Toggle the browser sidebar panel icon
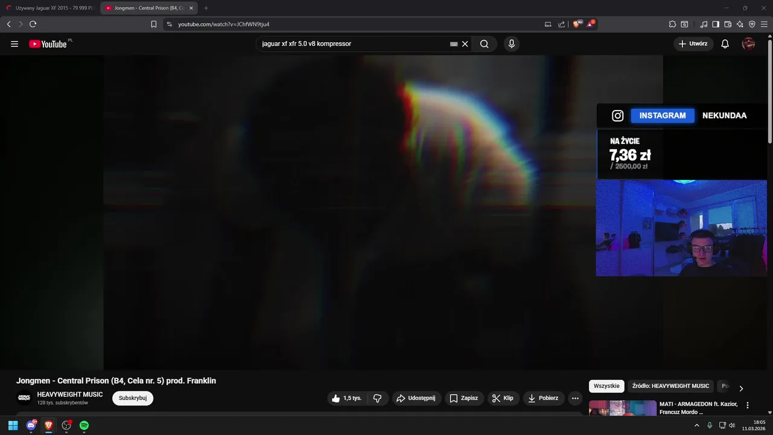The height and width of the screenshot is (435, 773). (x=716, y=24)
